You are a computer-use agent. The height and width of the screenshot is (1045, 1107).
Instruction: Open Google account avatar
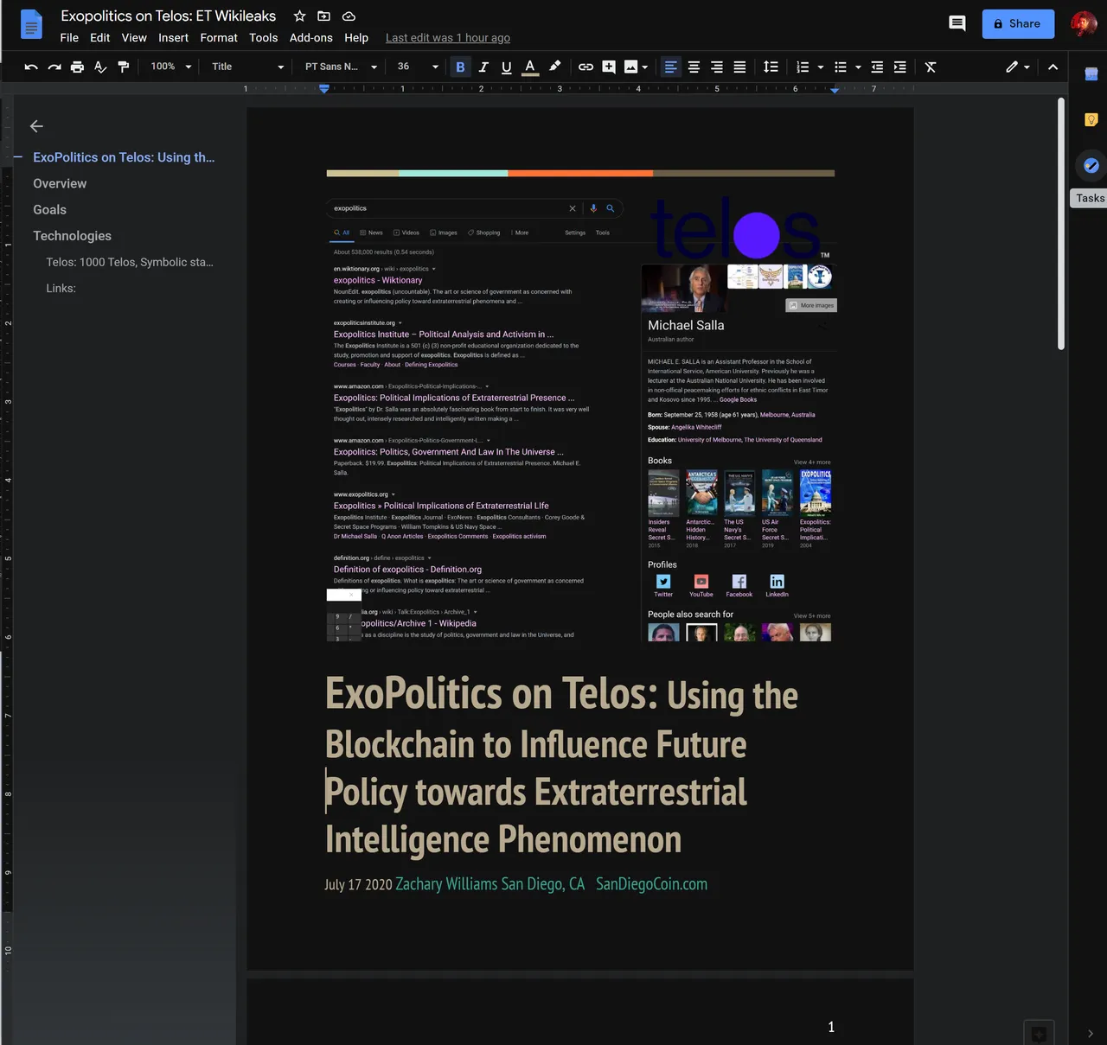click(1083, 23)
